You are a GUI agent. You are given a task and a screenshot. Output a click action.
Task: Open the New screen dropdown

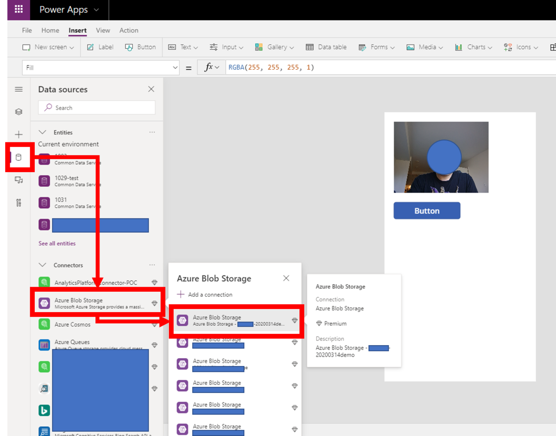pos(49,47)
